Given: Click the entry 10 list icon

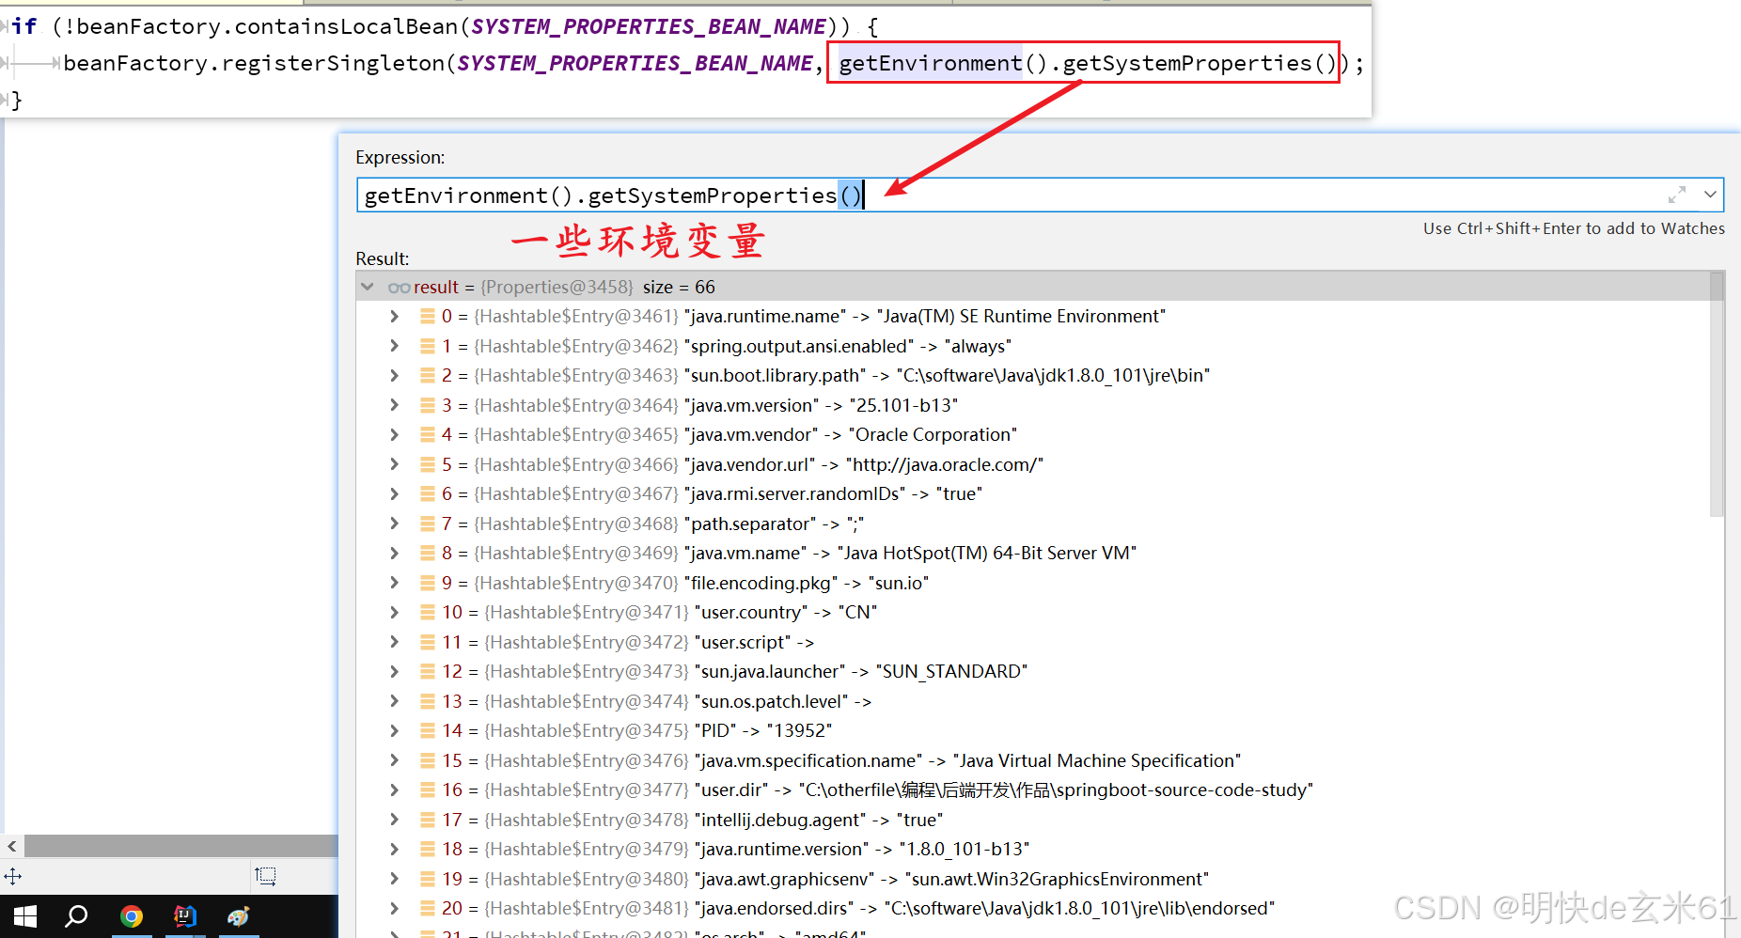Looking at the screenshot, I should pos(427,613).
